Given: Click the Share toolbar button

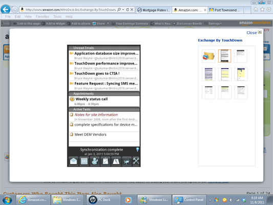Looking at the screenshot, I should pos(98,24).
